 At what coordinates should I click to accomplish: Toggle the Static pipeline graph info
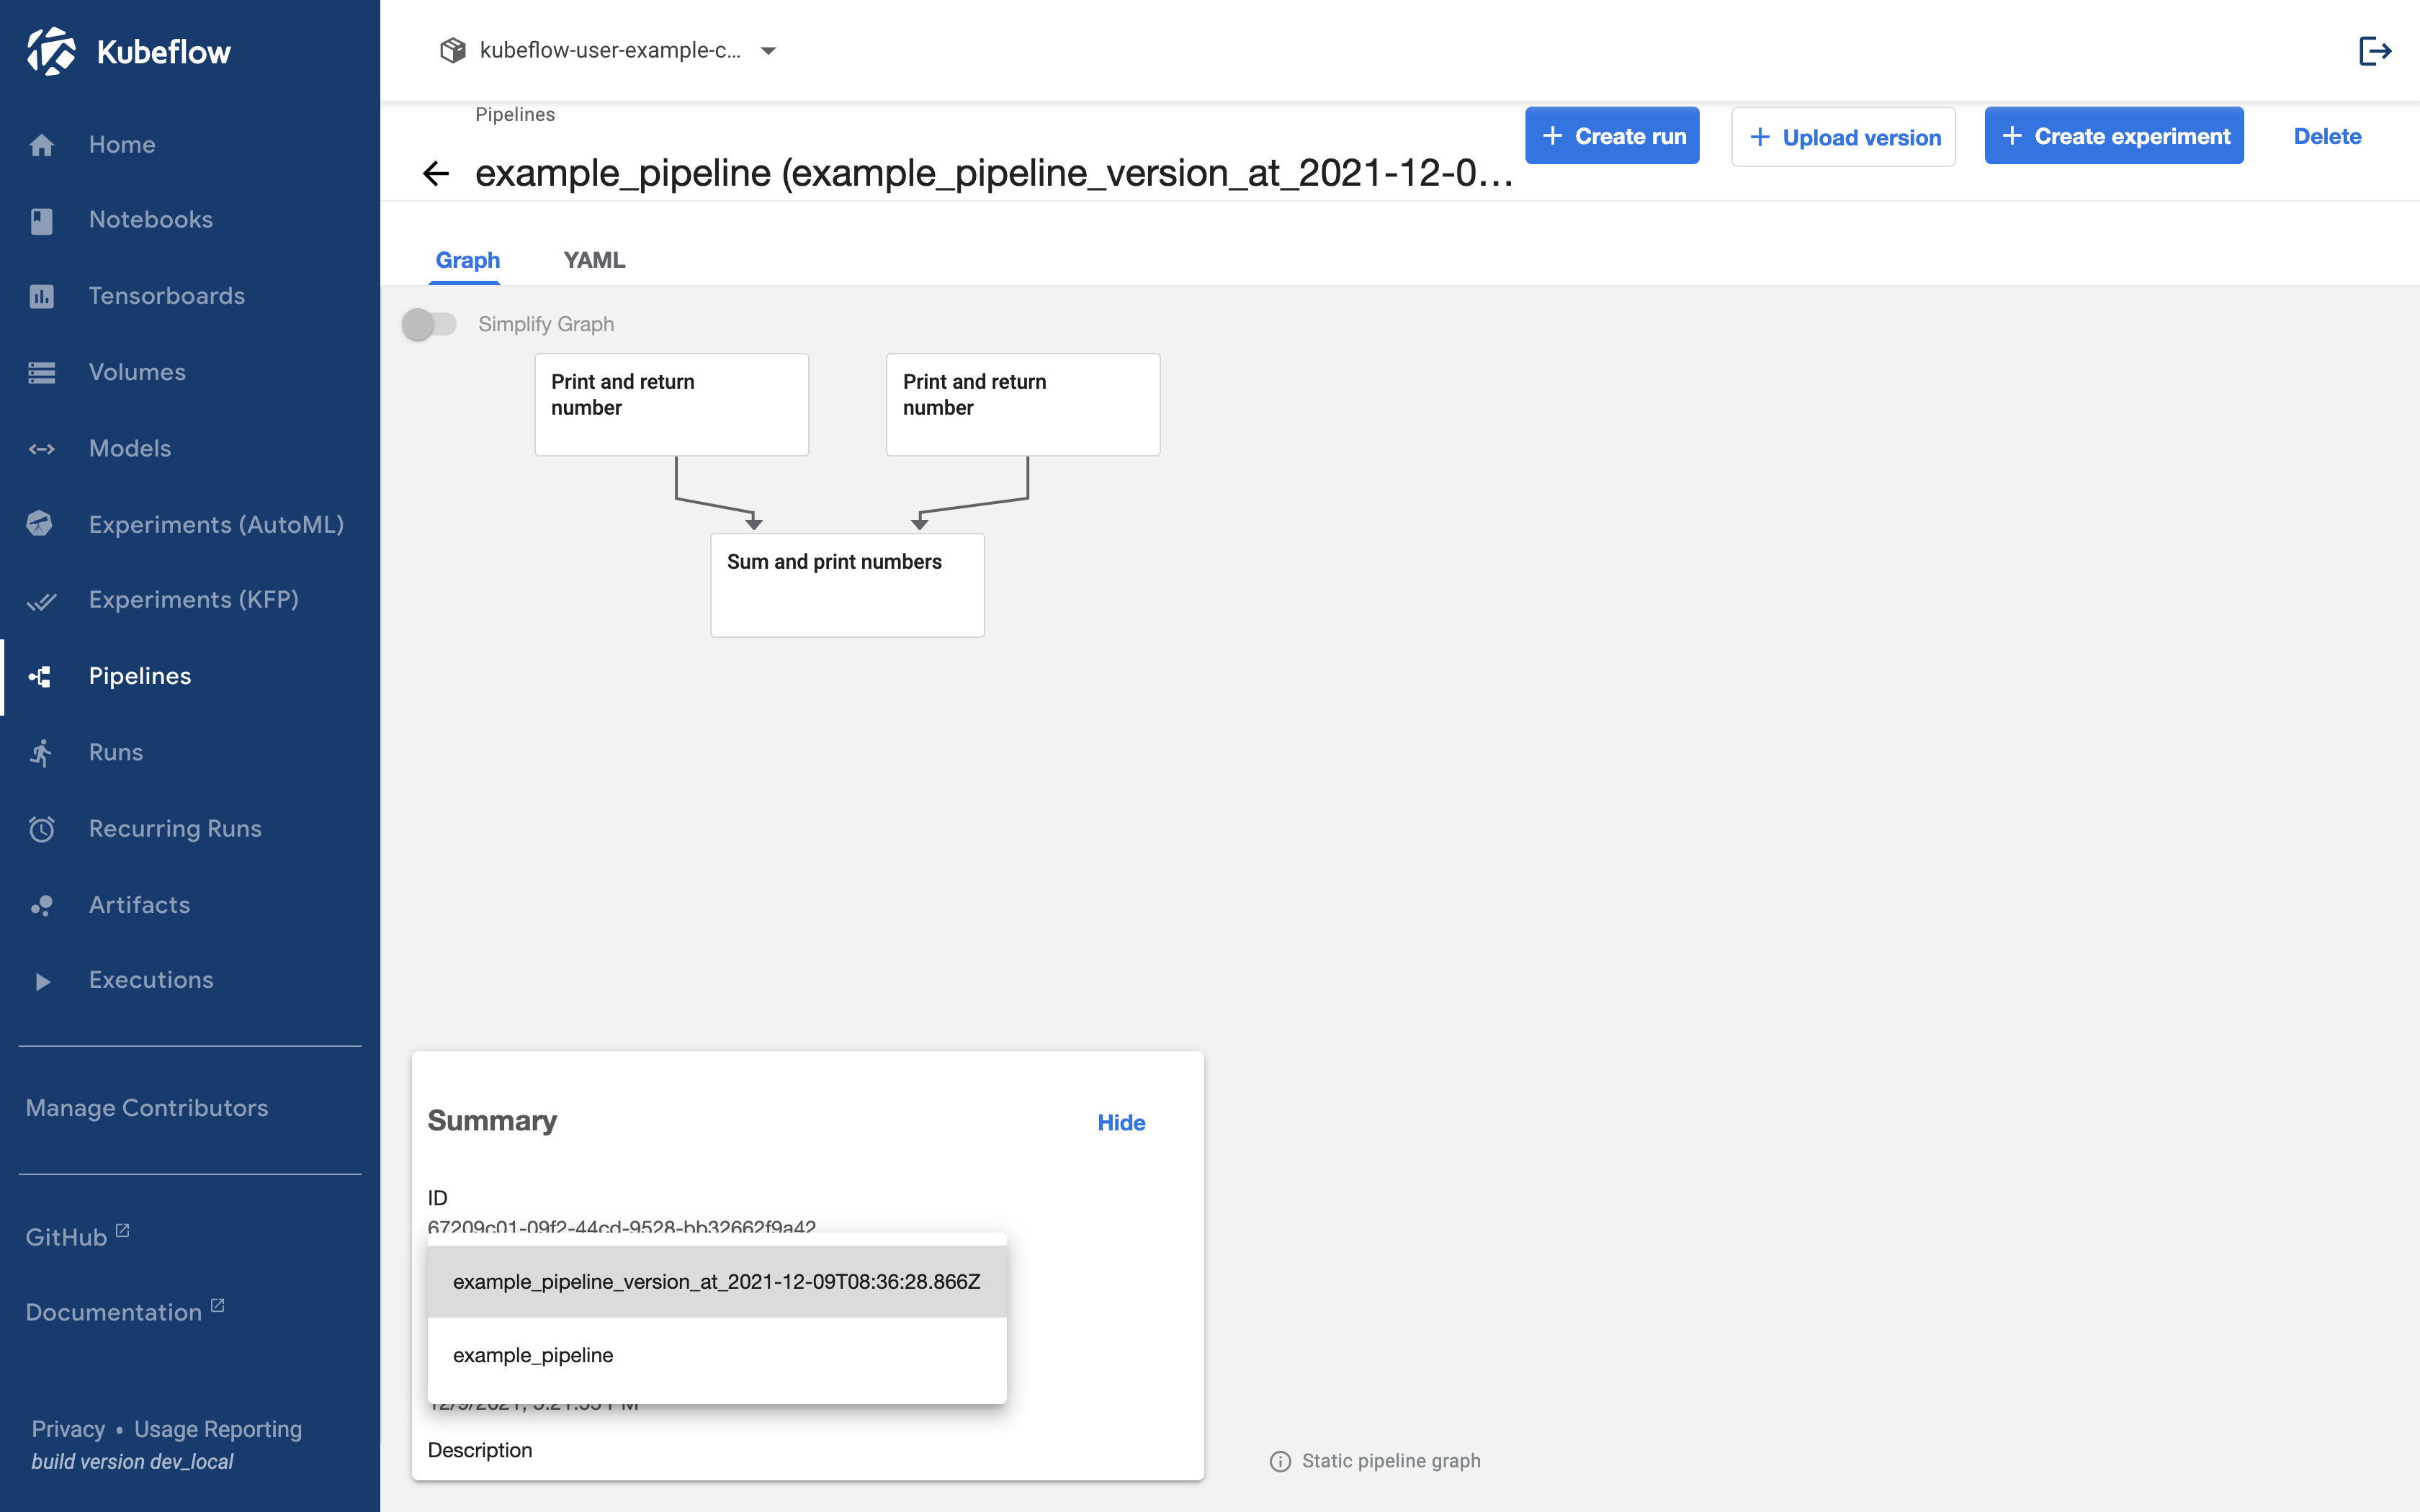[1282, 1459]
